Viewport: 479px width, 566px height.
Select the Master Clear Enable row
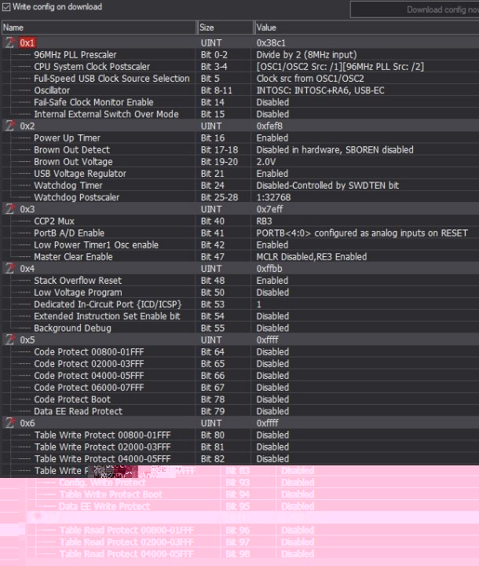(x=240, y=256)
